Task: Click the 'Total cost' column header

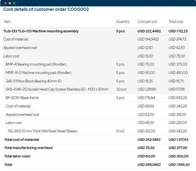Action: pos(176,21)
